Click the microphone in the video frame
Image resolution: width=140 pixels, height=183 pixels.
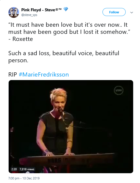click(x=61, y=110)
